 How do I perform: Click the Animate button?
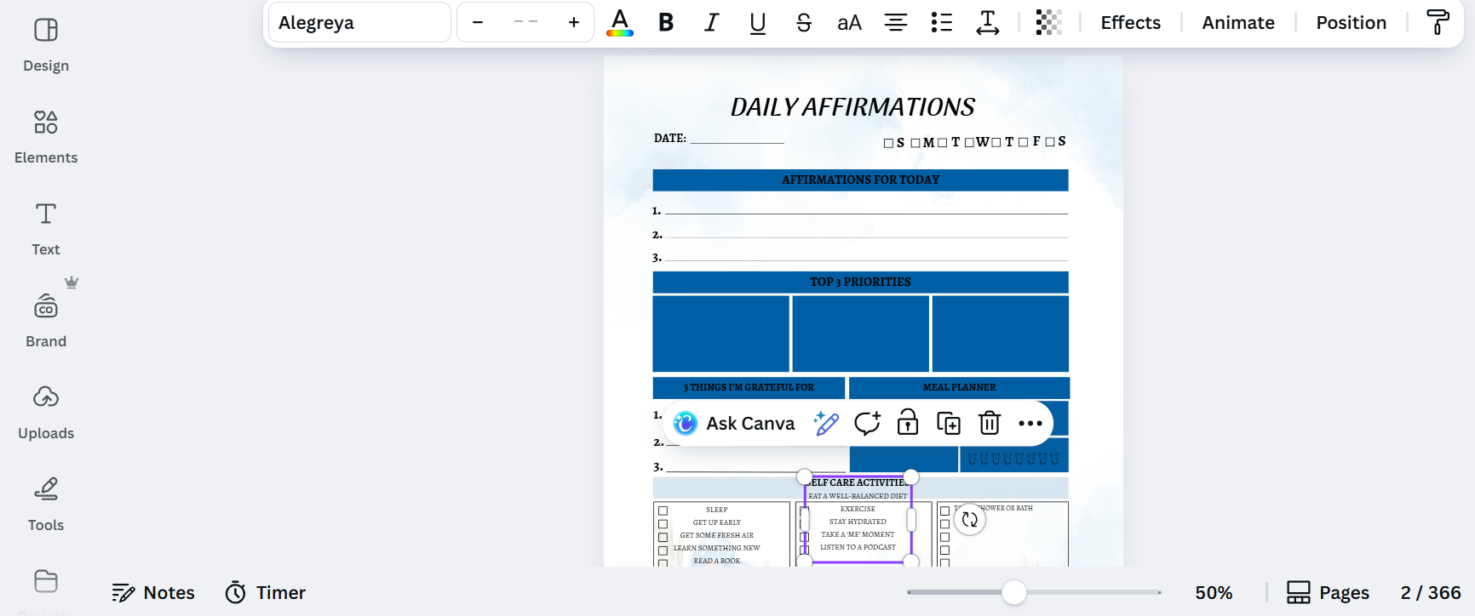[1237, 23]
